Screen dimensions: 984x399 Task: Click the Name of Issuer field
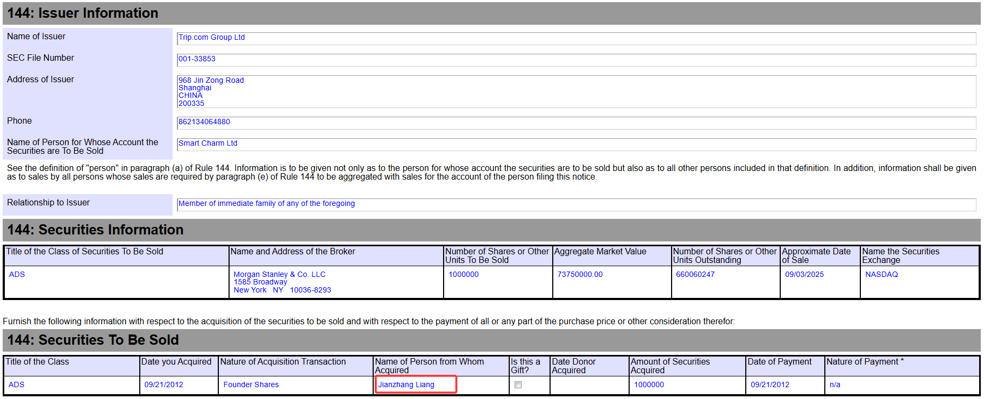pyautogui.click(x=576, y=38)
